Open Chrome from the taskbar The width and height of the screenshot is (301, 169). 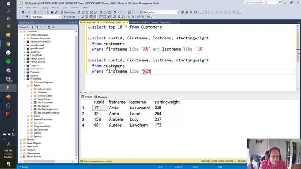[8, 44]
